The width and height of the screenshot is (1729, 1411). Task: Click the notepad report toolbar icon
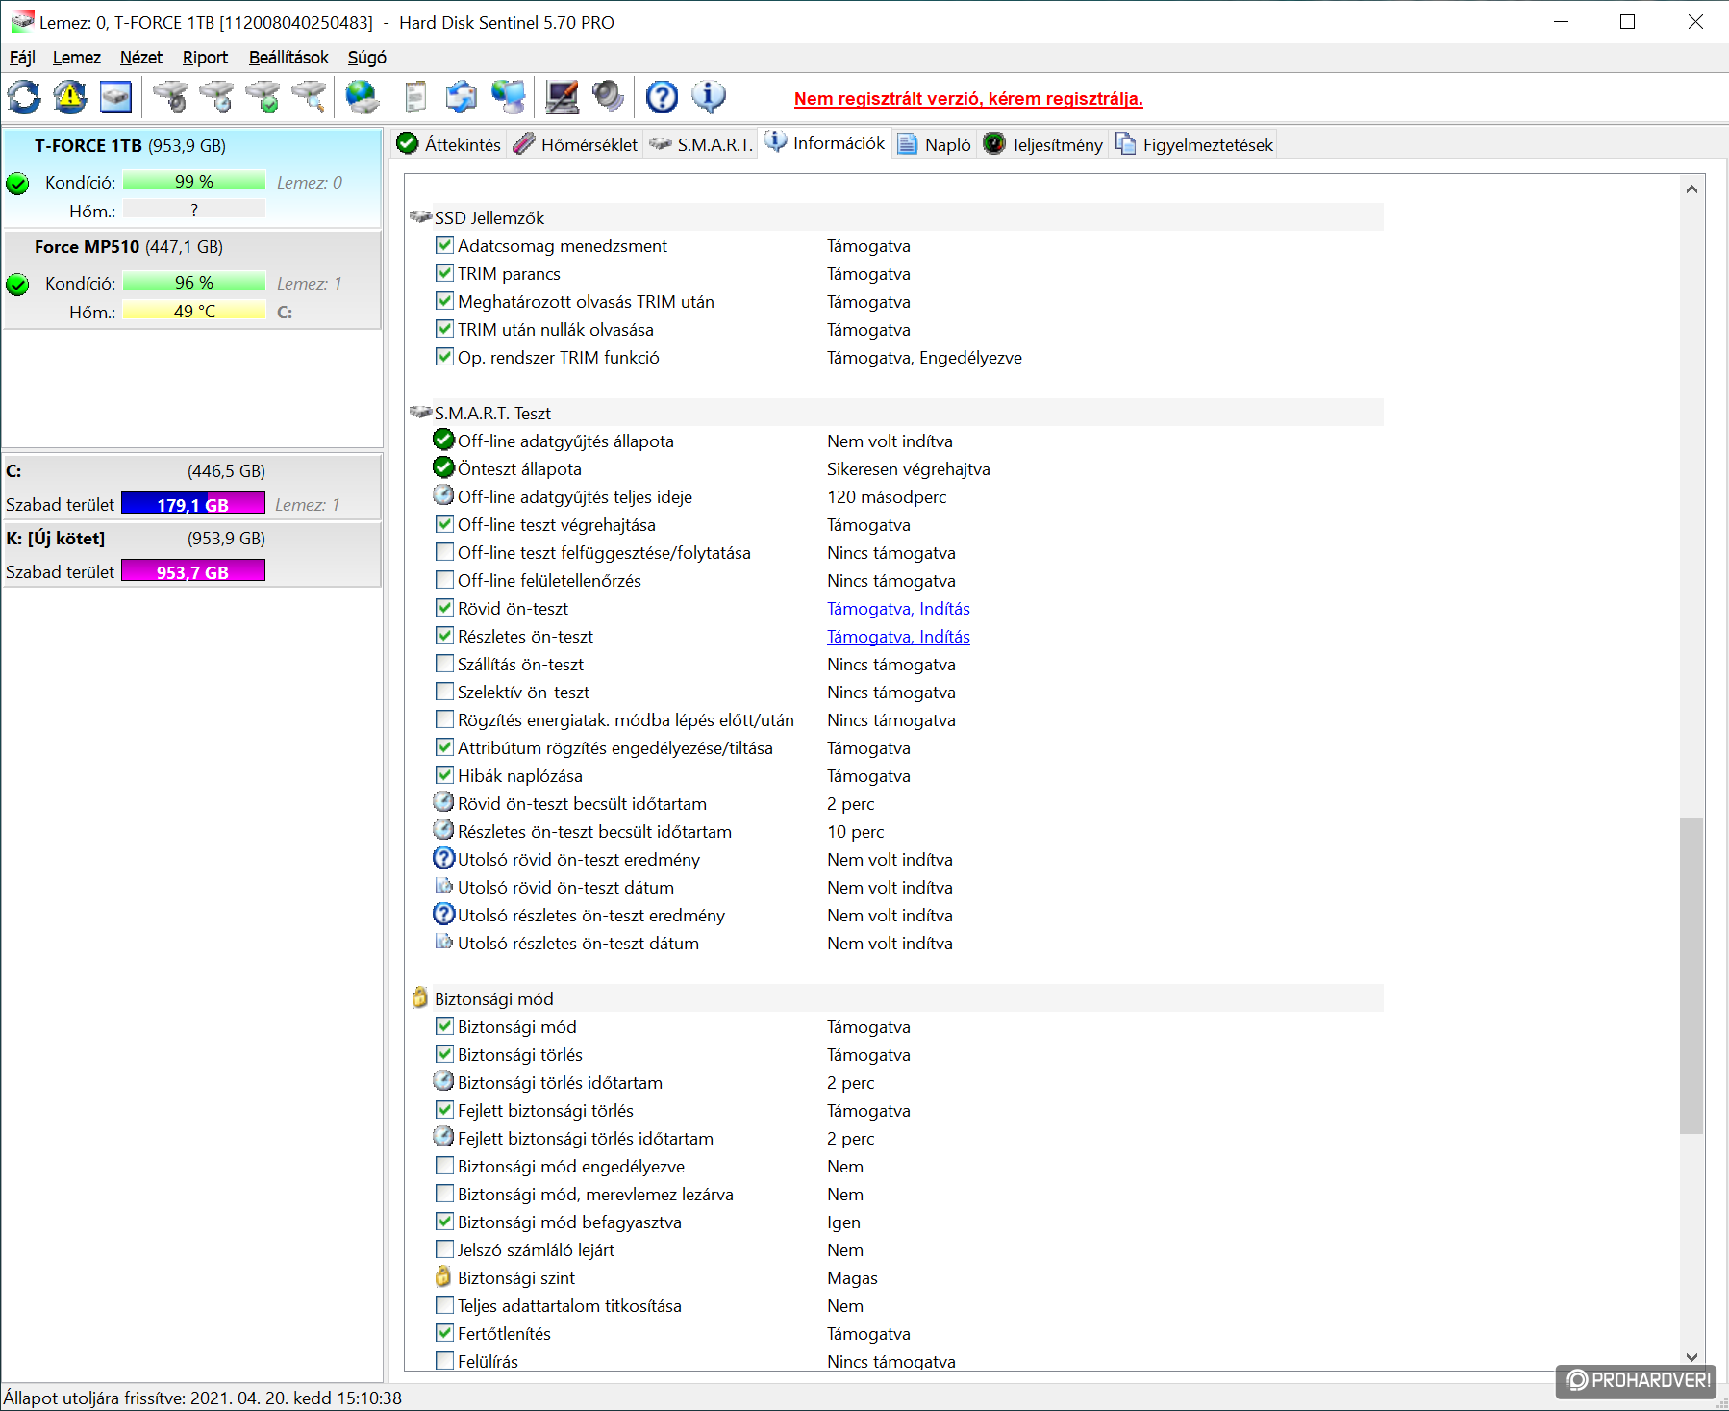[416, 97]
